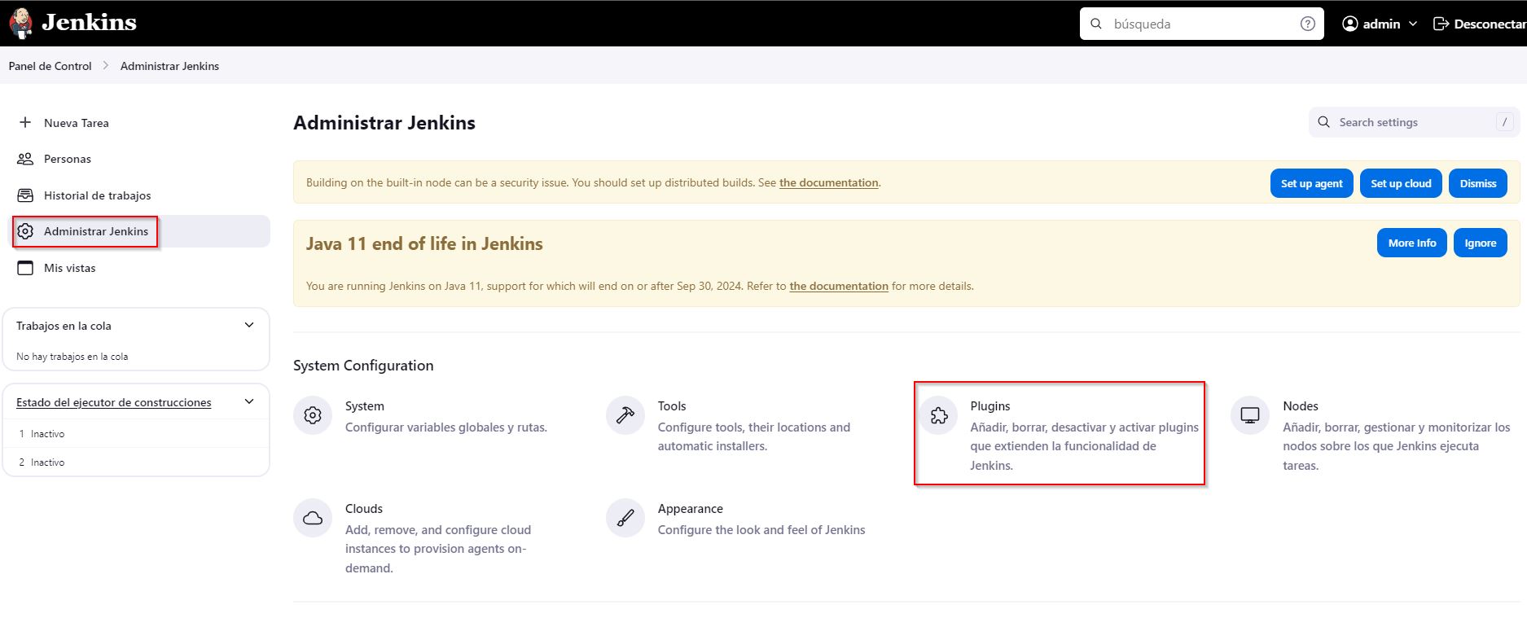This screenshot has width=1527, height=618.
Task: Click the Estado del ejecutor de construcciones link
Action: pyautogui.click(x=113, y=402)
